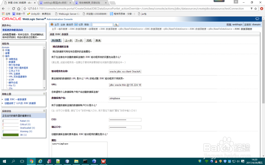Select 外部 JNDI 提供程序 tree item

coord(19,68)
